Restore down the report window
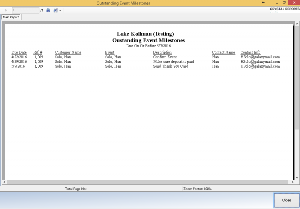 (284, 3)
